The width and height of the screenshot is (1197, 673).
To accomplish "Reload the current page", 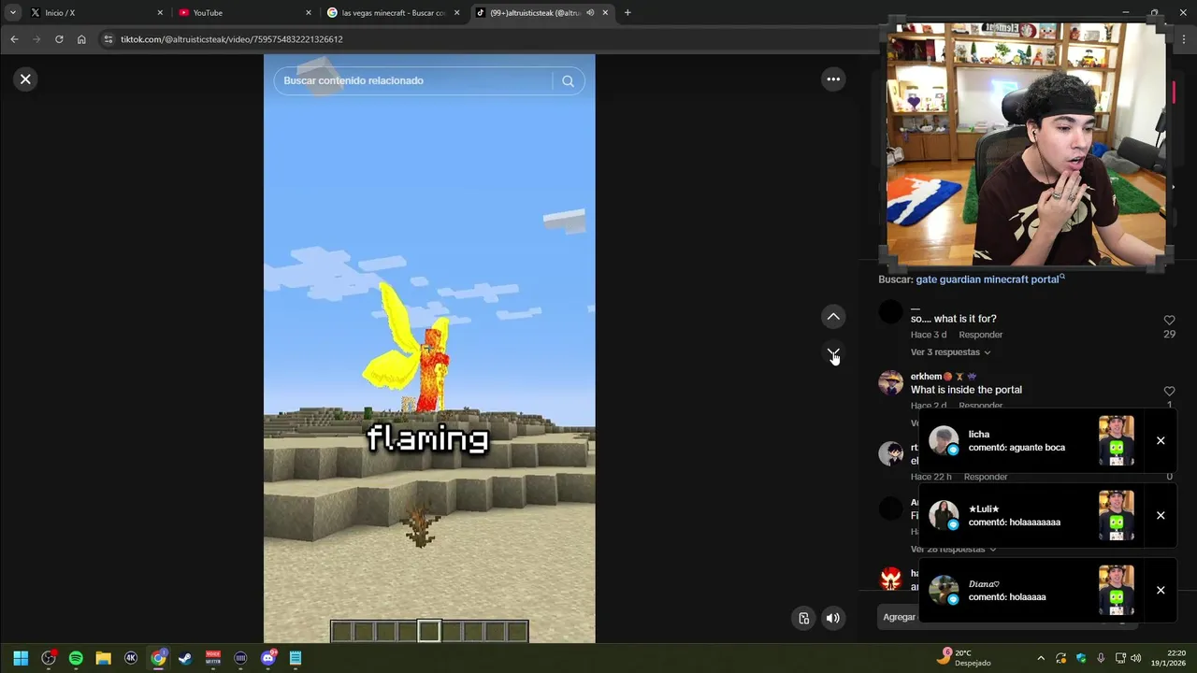I will pyautogui.click(x=59, y=39).
